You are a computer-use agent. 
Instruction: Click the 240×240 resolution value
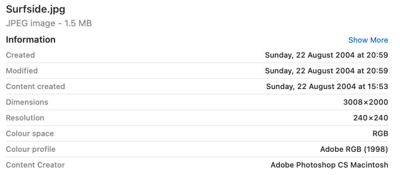371,118
